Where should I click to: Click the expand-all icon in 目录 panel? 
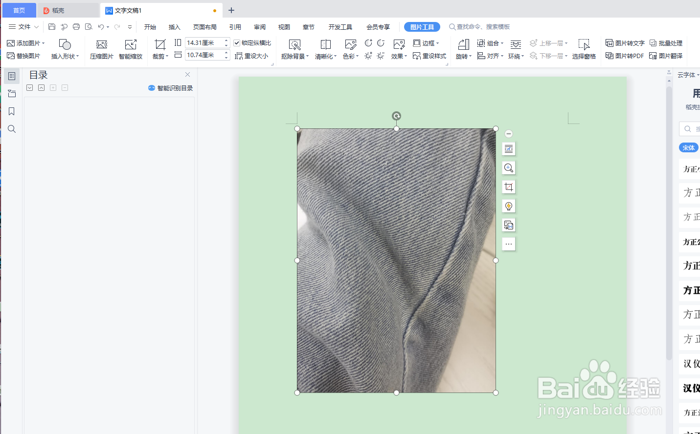(x=30, y=88)
